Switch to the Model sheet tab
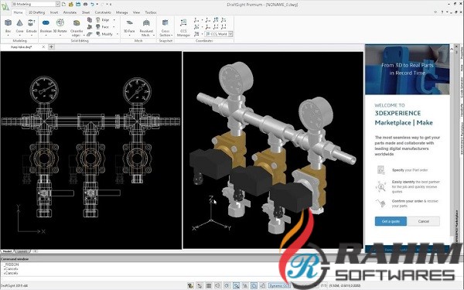 [7, 251]
